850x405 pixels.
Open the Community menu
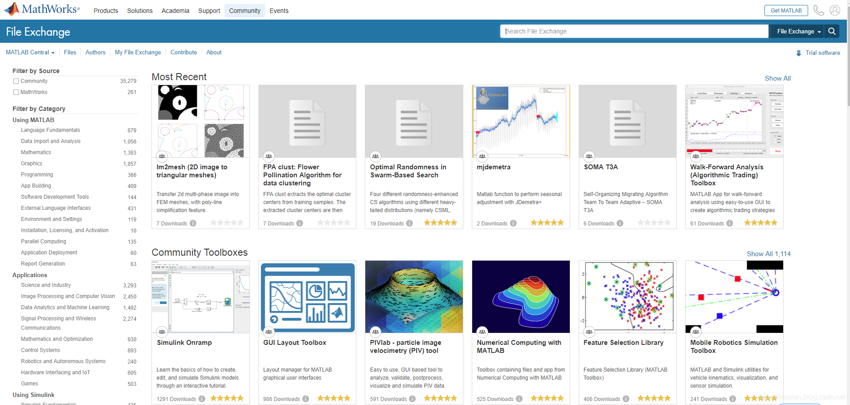tap(245, 11)
